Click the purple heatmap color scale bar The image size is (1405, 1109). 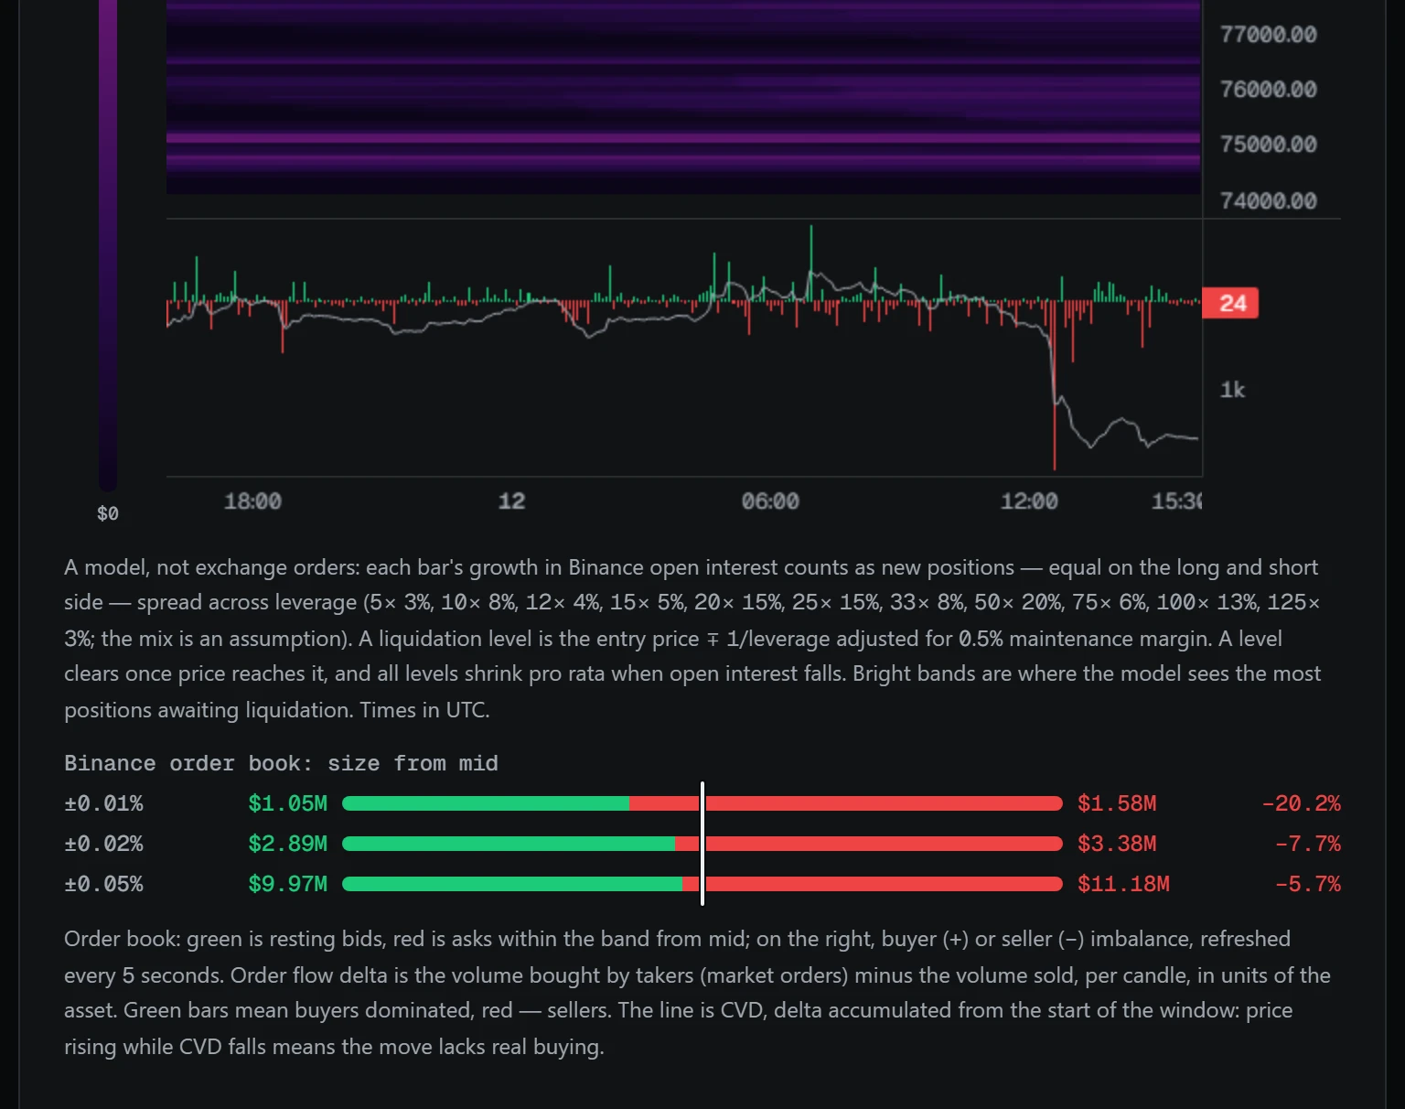point(108,245)
